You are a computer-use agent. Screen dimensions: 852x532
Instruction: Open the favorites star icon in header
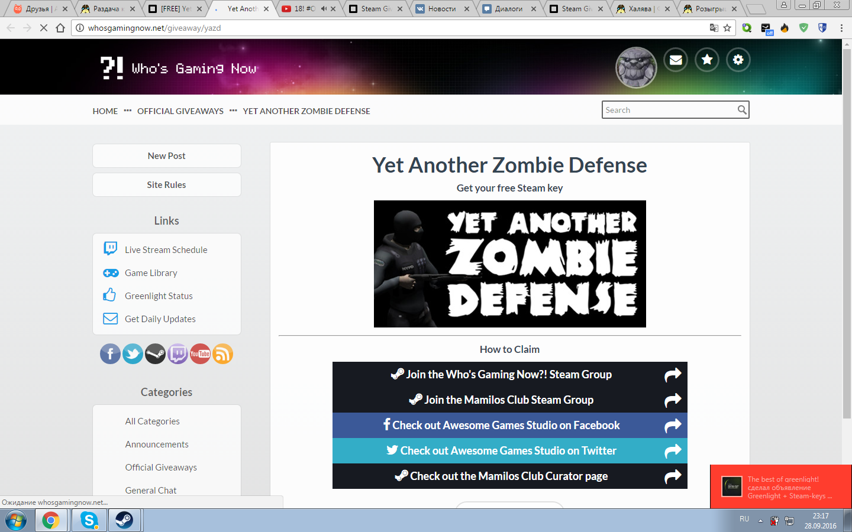pyautogui.click(x=707, y=60)
